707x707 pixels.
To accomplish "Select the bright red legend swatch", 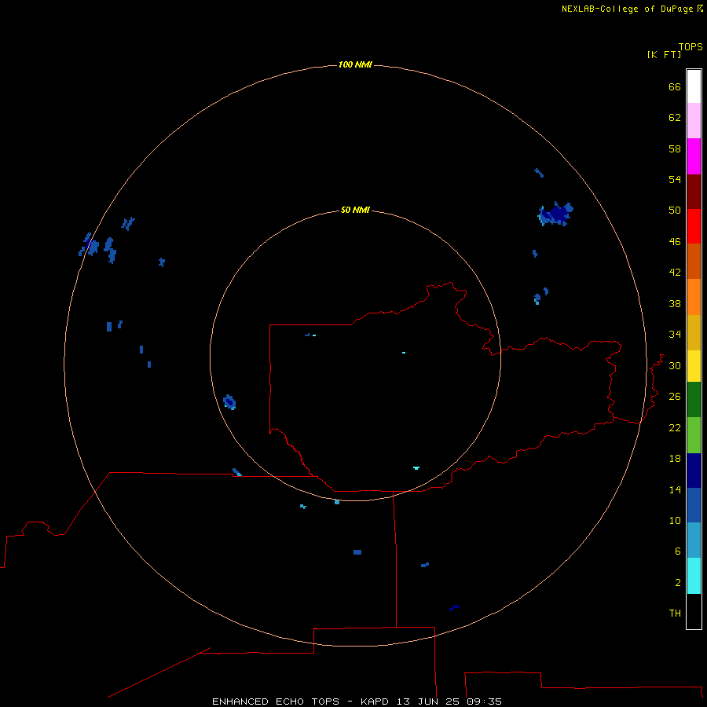I will coord(694,226).
